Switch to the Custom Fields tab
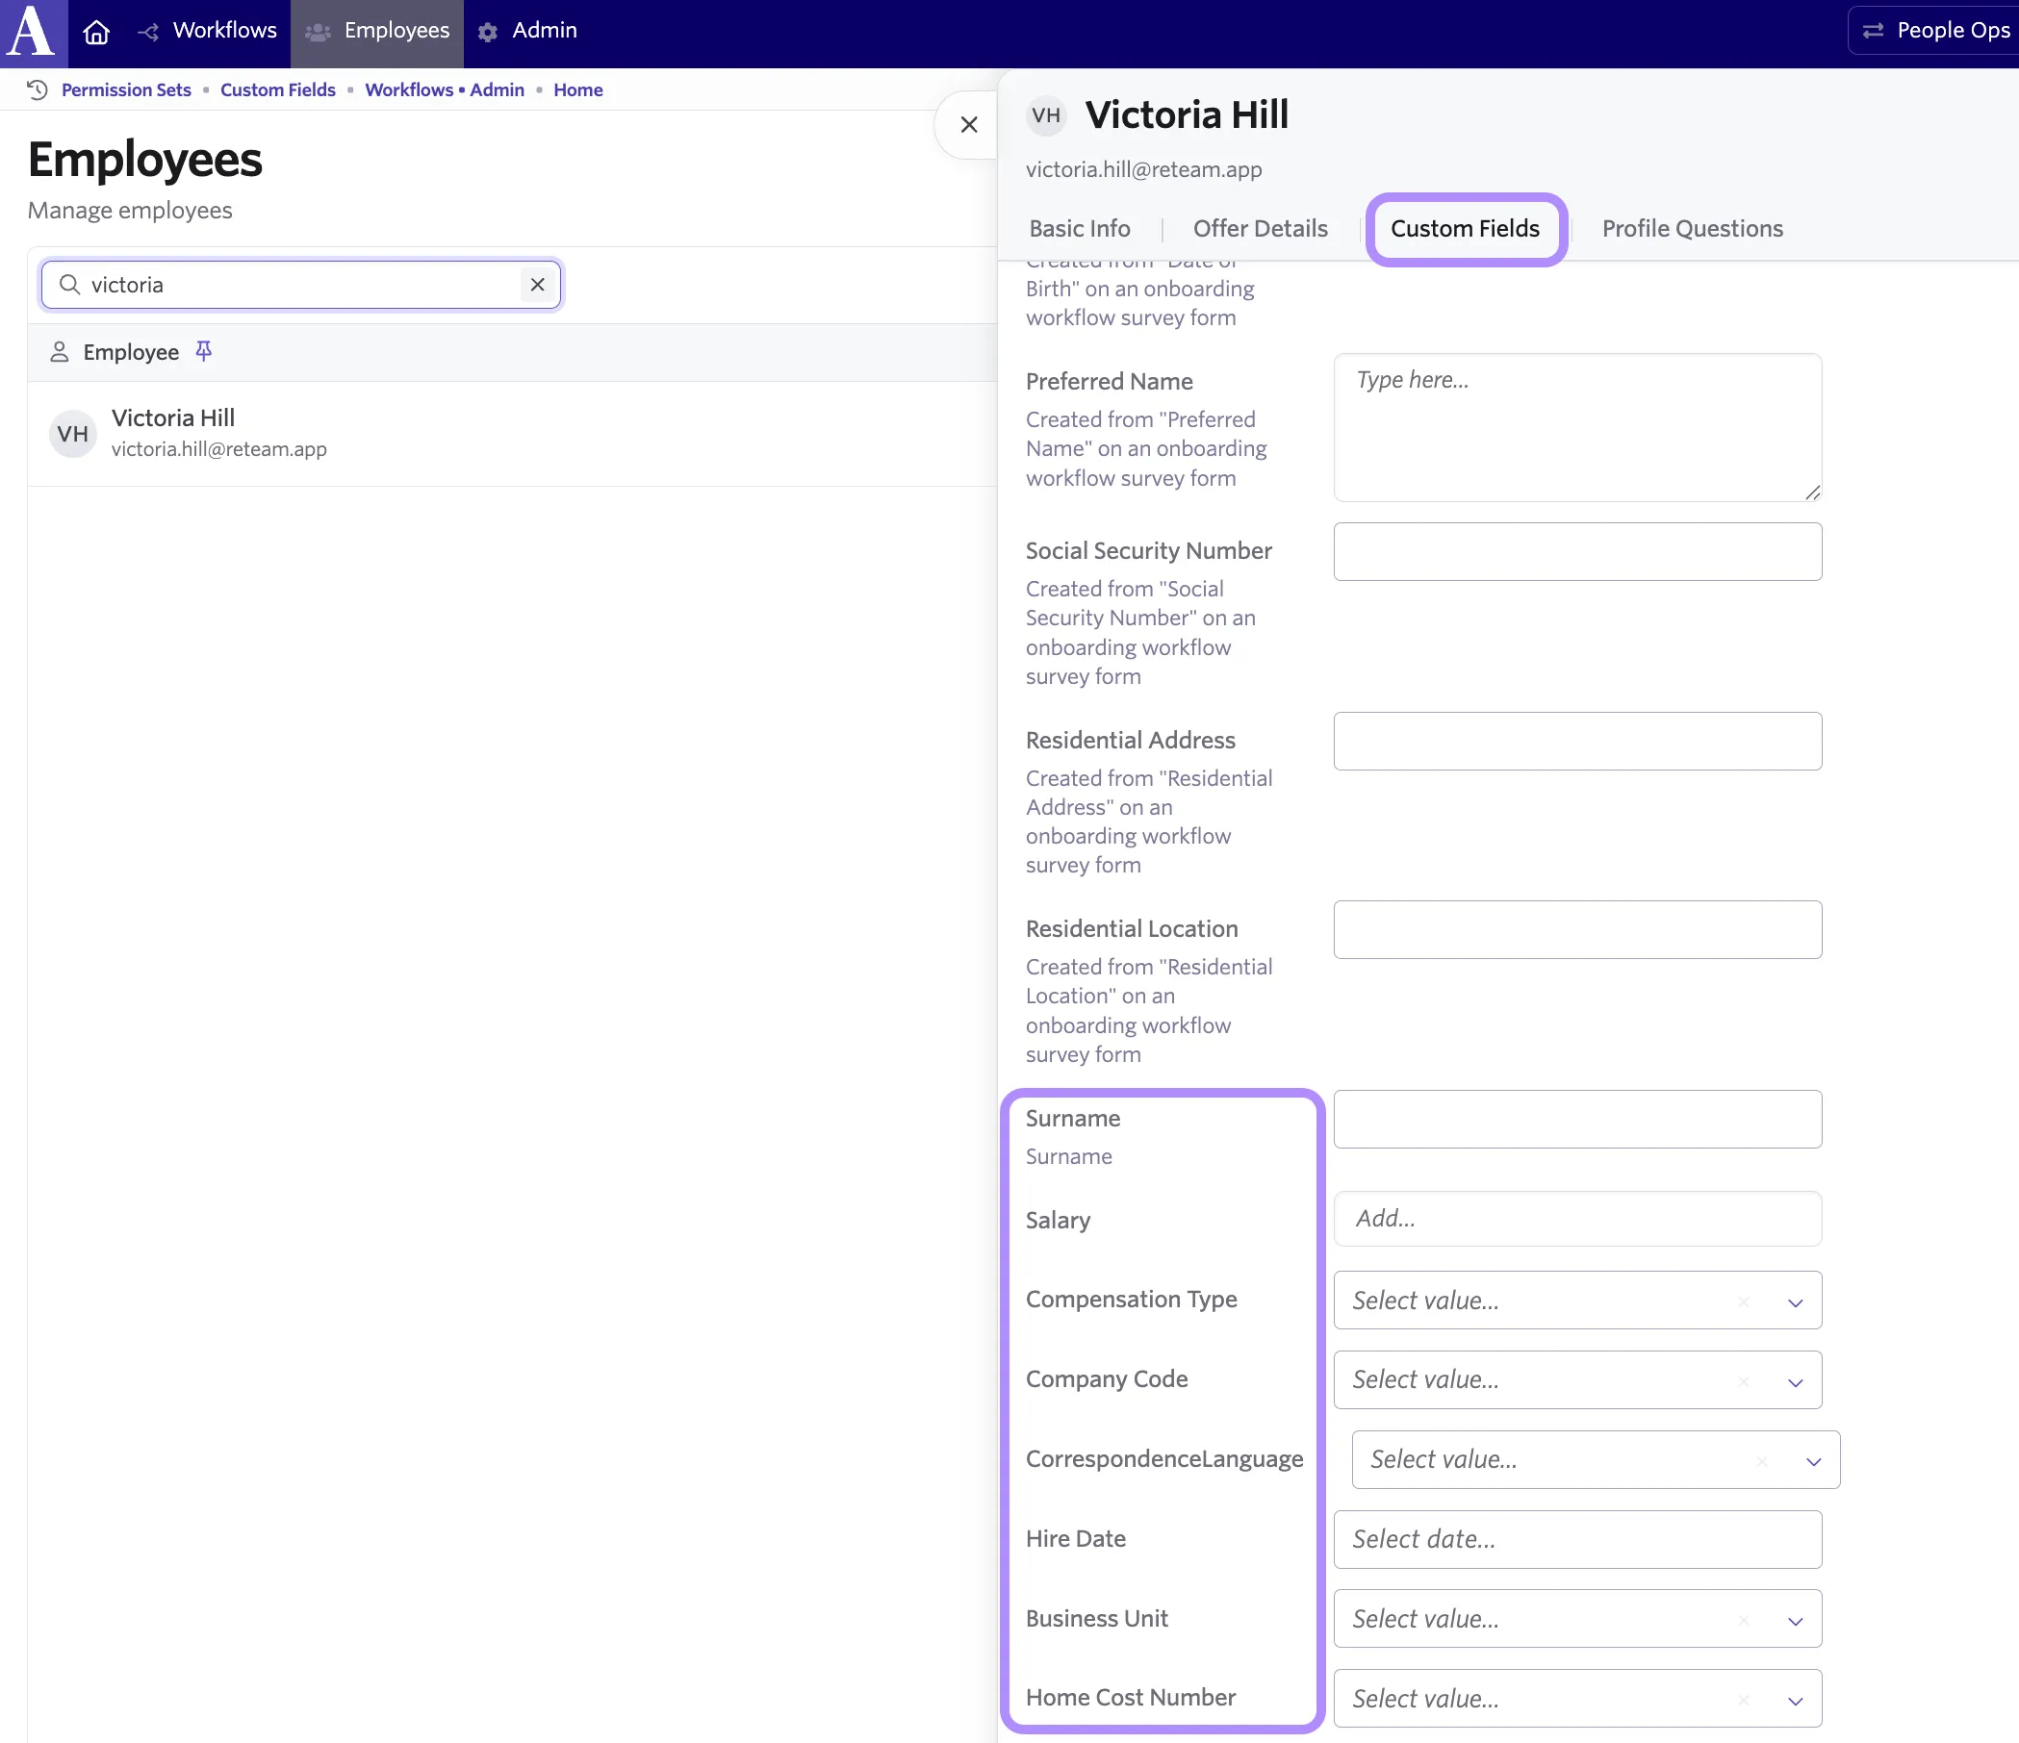2019x1743 pixels. [x=1465, y=229]
